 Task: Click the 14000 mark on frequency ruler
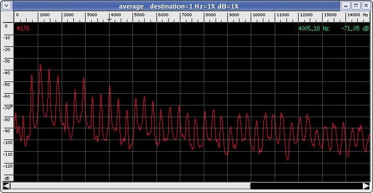point(354,15)
